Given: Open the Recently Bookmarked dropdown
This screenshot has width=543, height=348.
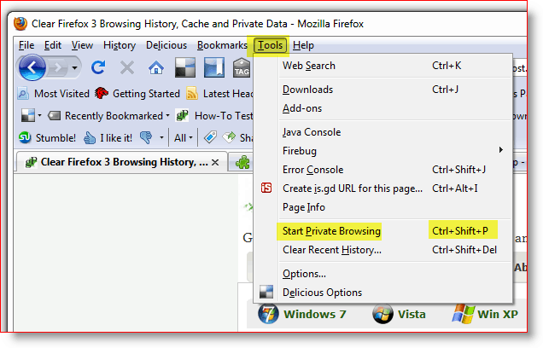Looking at the screenshot, I should [108, 116].
